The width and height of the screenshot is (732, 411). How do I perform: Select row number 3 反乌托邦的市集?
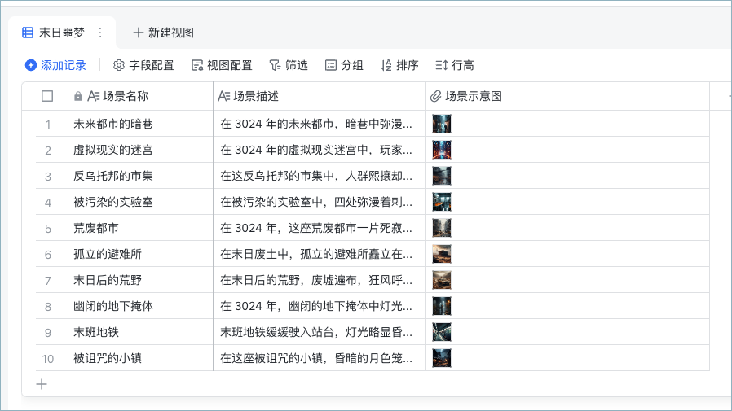pos(47,177)
